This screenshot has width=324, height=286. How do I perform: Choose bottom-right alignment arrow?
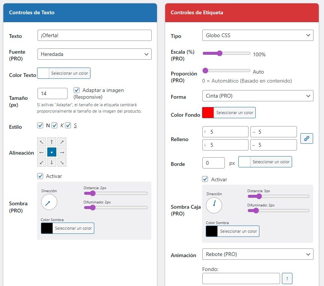[x=62, y=163]
